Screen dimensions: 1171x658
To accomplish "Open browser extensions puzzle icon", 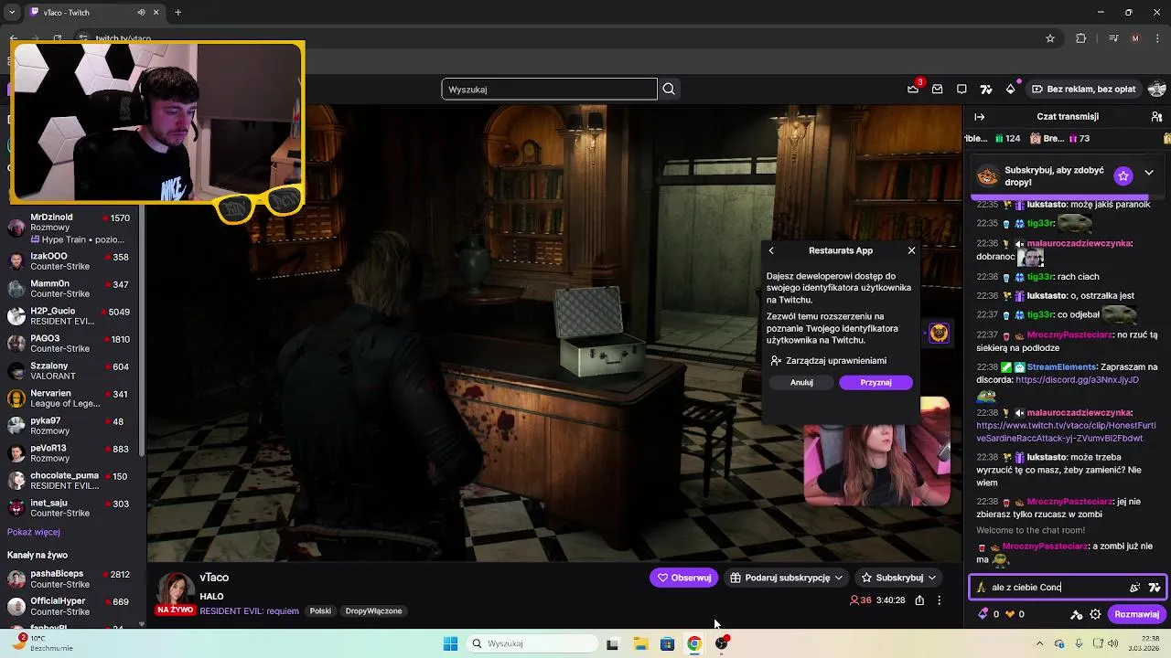I will pos(1081,38).
